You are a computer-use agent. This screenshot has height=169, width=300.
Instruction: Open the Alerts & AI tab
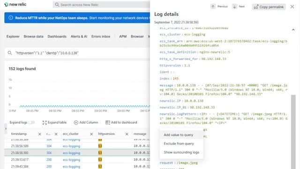click(x=79, y=37)
